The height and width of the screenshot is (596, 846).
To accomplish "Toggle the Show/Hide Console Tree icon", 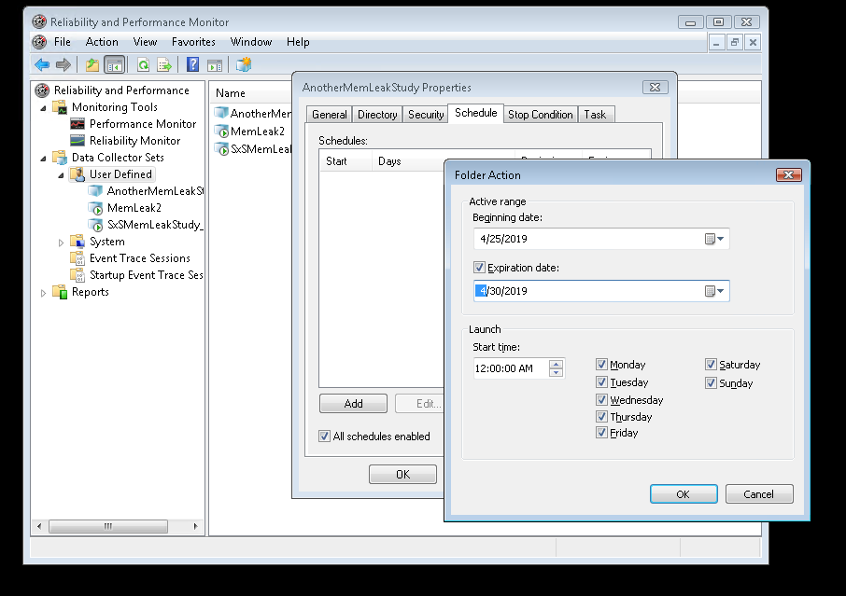I will [114, 63].
